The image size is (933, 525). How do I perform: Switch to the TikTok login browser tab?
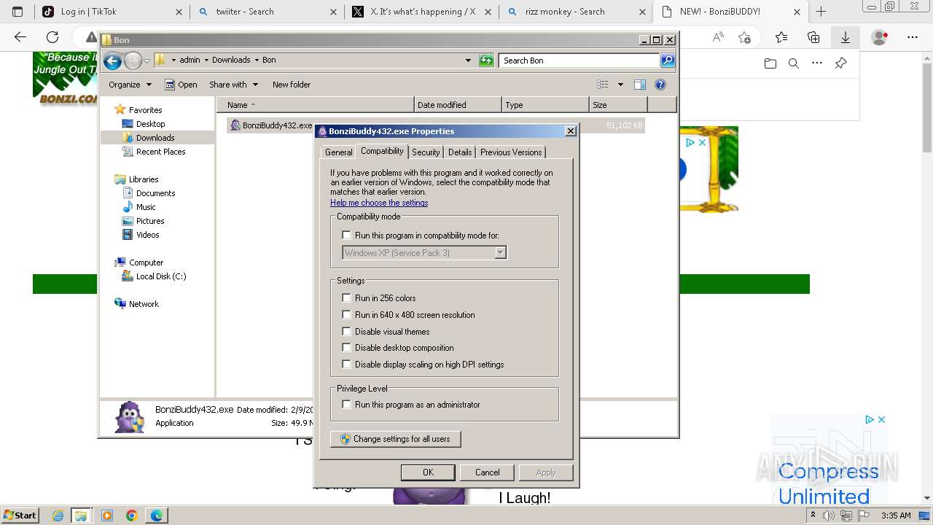(112, 12)
